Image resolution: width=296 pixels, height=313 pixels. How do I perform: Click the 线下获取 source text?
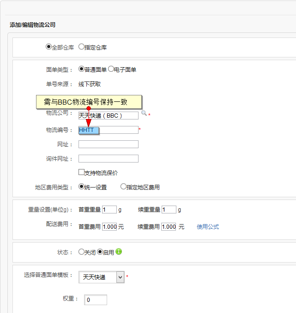pyautogui.click(x=90, y=84)
